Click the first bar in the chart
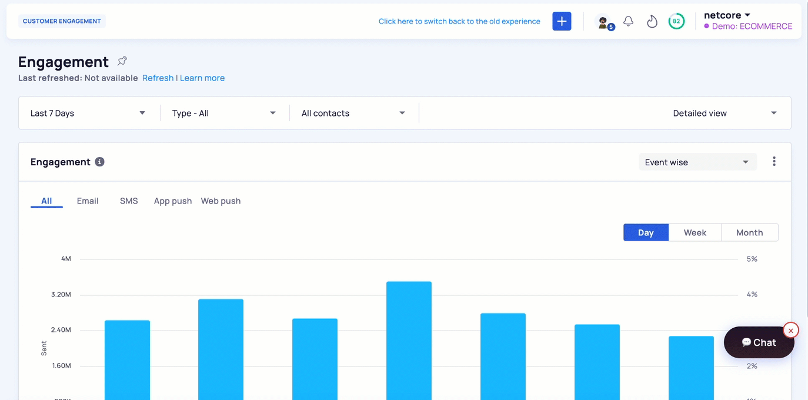808x400 pixels. tap(127, 360)
